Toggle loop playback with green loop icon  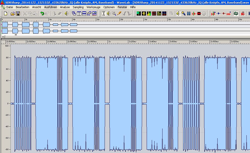pyautogui.click(x=236, y=13)
